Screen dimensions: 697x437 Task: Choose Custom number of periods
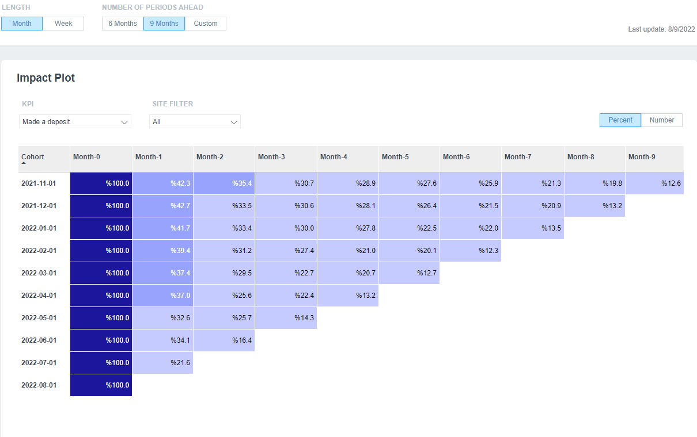tap(205, 24)
